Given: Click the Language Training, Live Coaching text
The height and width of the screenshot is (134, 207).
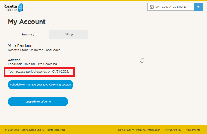Looking at the screenshot, I should 32,64.
